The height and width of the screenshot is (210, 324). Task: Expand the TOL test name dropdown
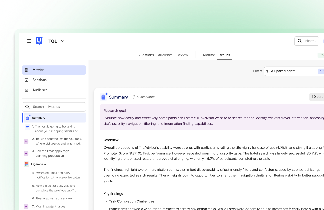62,41
